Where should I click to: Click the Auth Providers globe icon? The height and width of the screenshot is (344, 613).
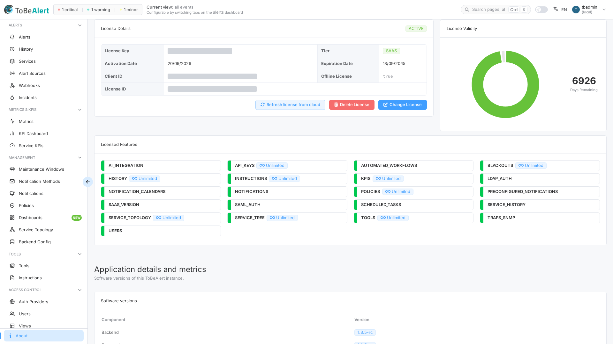12,302
